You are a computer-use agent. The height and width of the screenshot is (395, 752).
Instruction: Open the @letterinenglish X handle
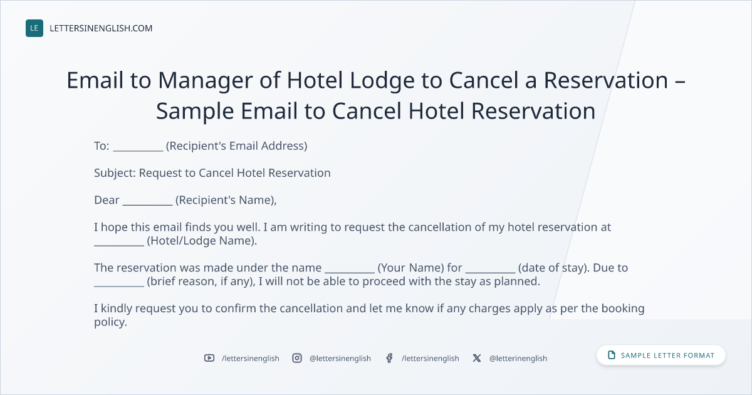[518, 358]
